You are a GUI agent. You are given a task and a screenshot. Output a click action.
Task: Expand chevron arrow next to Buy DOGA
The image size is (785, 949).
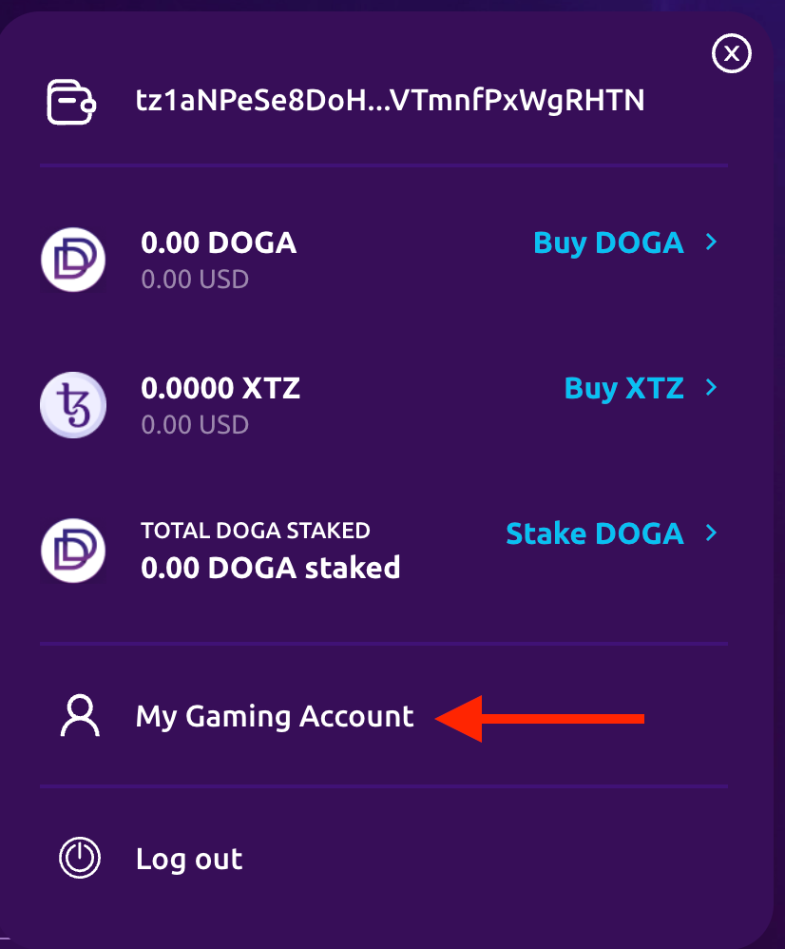[x=711, y=242]
